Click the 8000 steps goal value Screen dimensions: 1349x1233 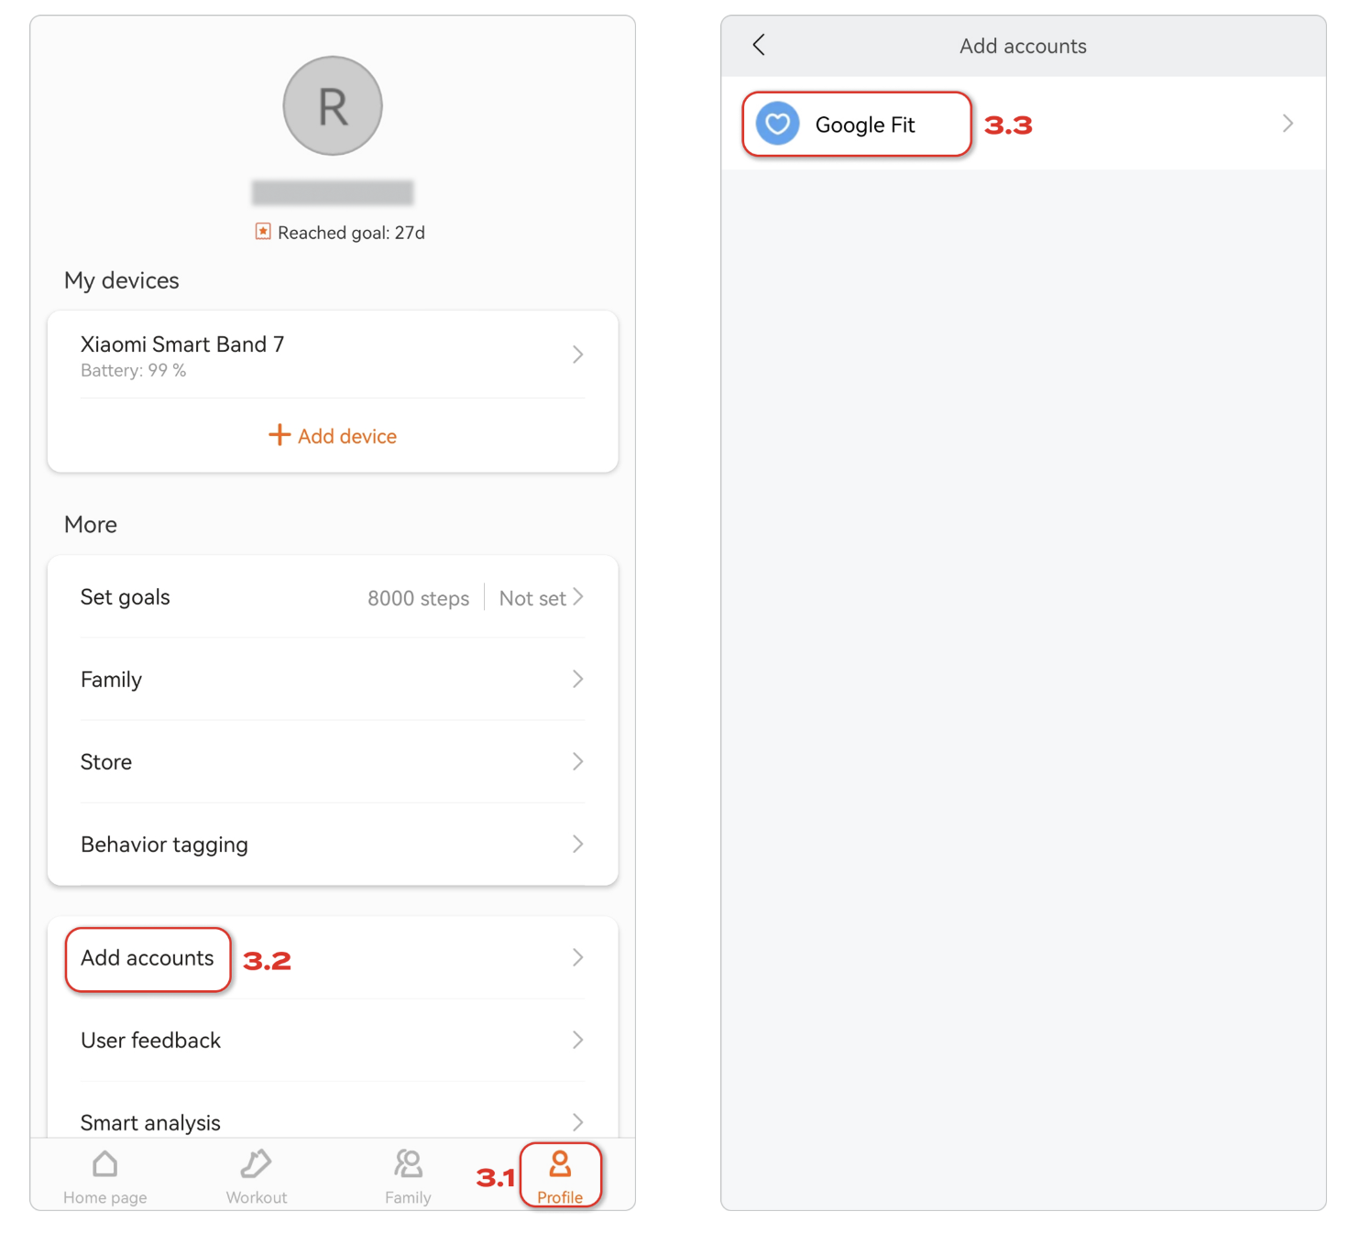pos(418,598)
